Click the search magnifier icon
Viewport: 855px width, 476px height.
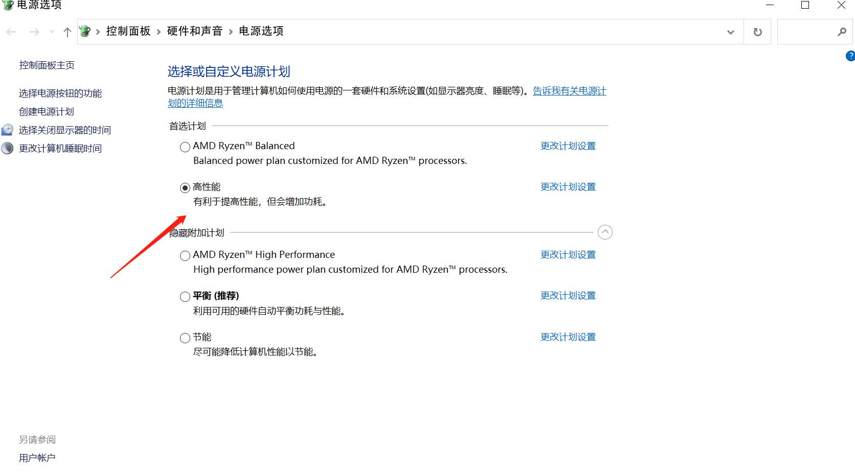(x=842, y=32)
